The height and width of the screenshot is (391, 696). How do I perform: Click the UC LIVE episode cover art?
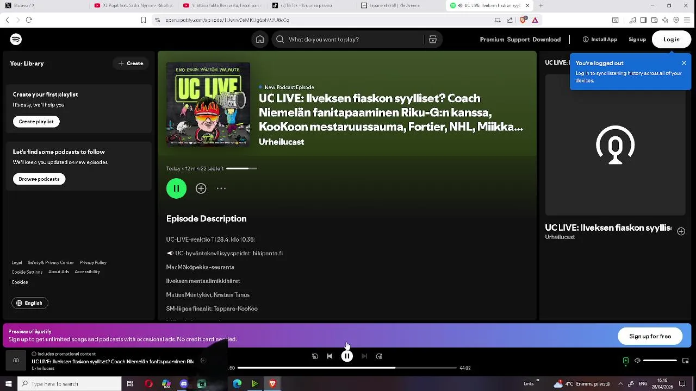point(208,104)
